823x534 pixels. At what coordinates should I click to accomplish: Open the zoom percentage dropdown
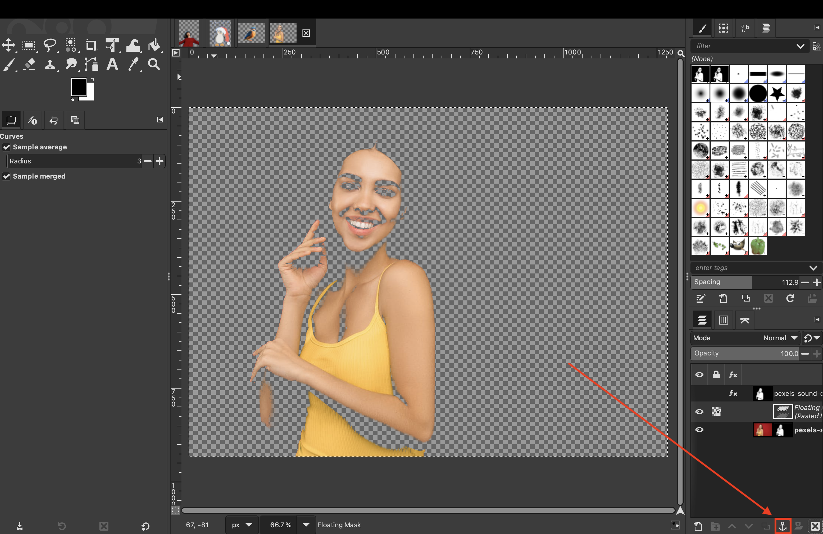[x=306, y=525]
